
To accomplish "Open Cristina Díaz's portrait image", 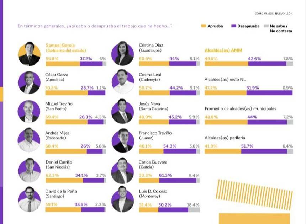I will coord(123,54).
